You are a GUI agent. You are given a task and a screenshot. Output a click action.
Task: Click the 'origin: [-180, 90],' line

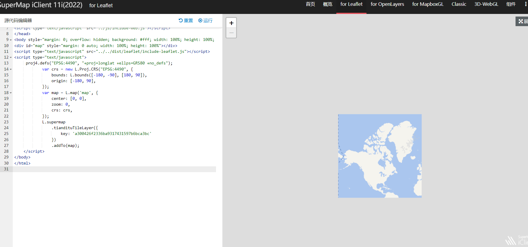[x=74, y=81]
